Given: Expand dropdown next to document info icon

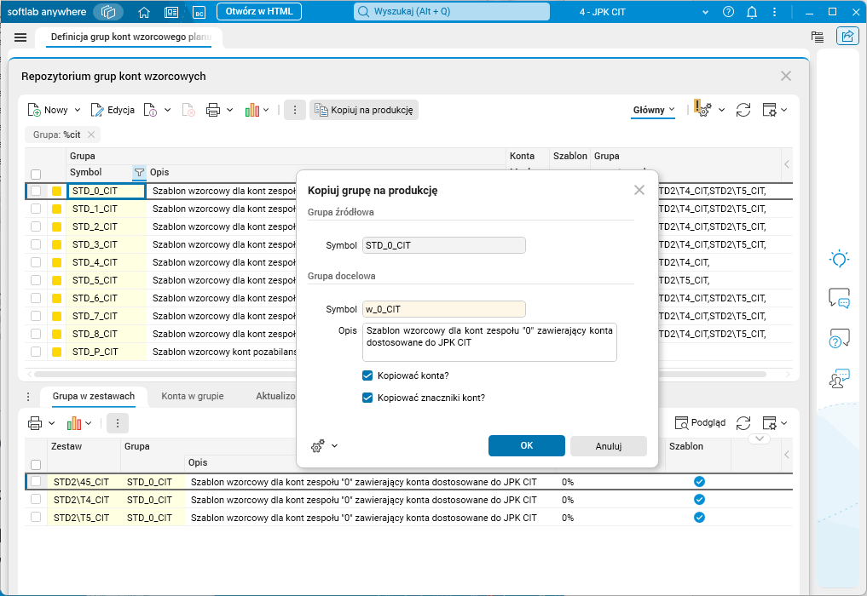Looking at the screenshot, I should [x=168, y=110].
